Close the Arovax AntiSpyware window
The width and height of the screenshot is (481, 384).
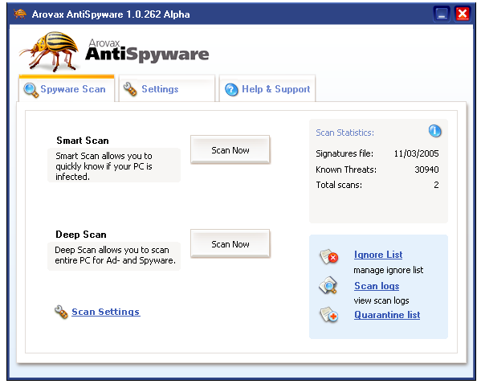pyautogui.click(x=463, y=14)
